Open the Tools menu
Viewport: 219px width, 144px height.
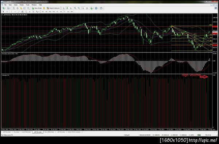[28, 5]
